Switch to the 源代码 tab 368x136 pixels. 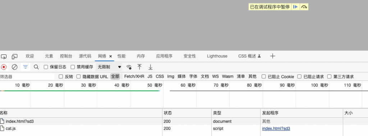tap(85, 56)
